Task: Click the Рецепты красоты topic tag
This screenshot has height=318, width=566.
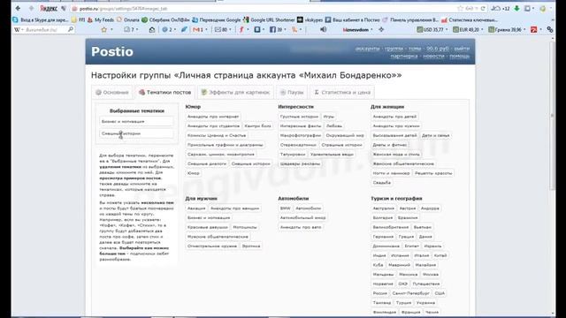Action: [433, 173]
